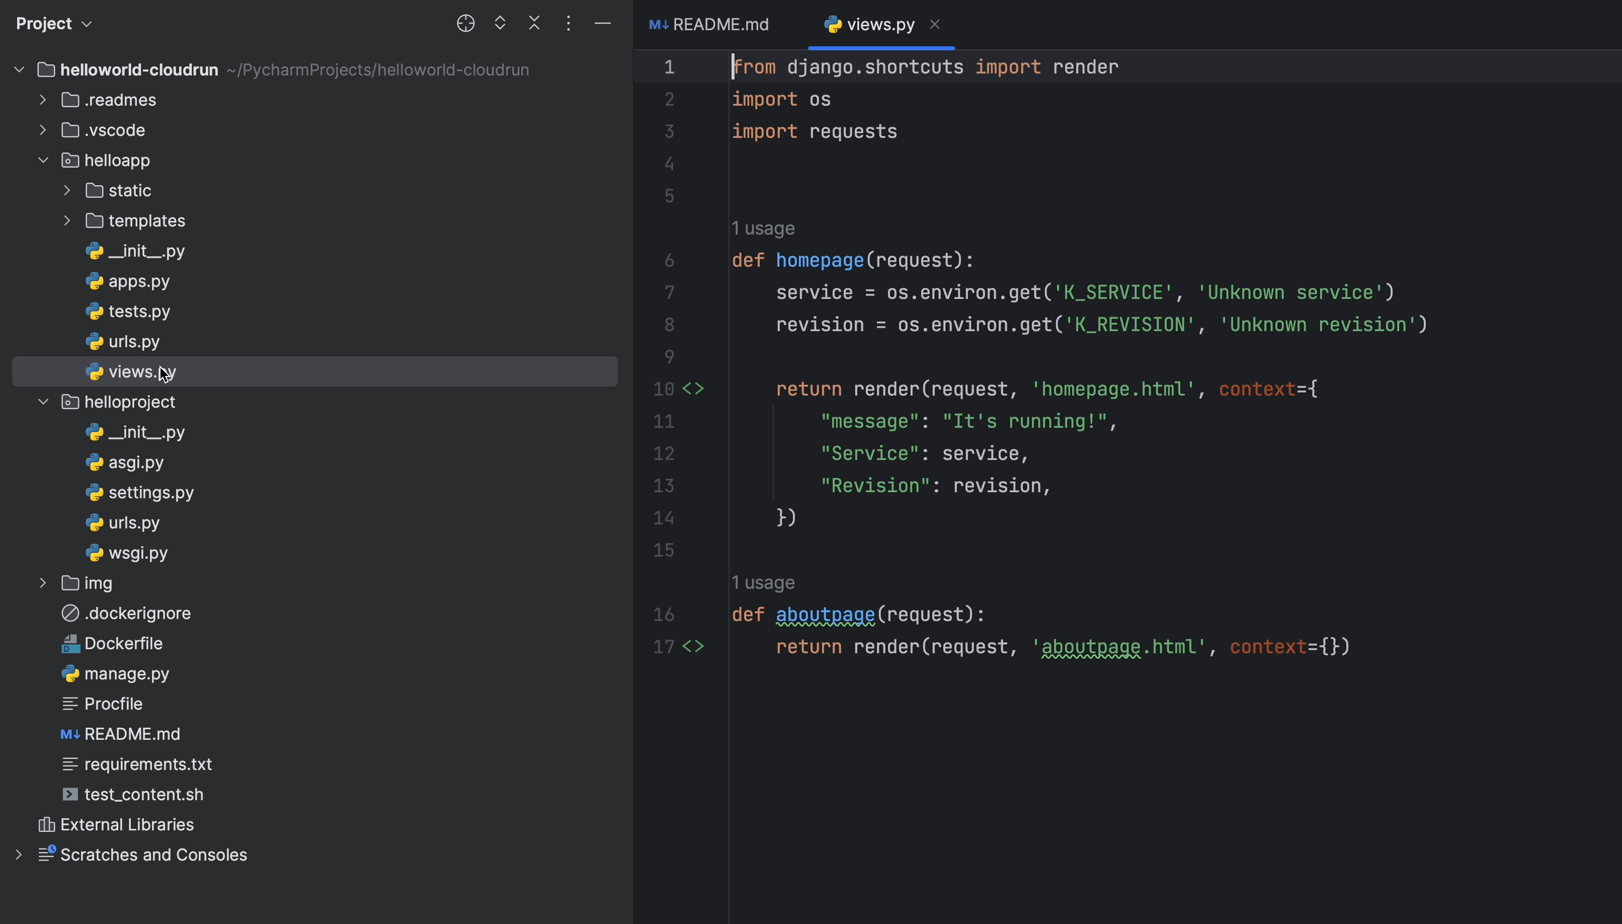This screenshot has width=1622, height=924.
Task: Expand the templates folder
Action: (x=67, y=221)
